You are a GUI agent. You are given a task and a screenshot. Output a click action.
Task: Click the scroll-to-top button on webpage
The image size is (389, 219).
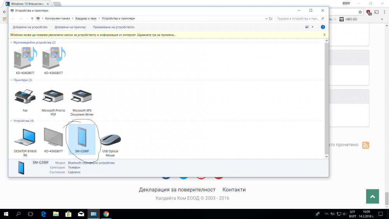pos(372,196)
